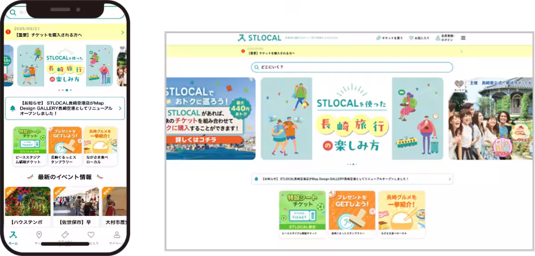The width and height of the screenshot is (535, 256).
Task: Click the bell icon in the desktop お知らせ bar
Action: point(256,179)
